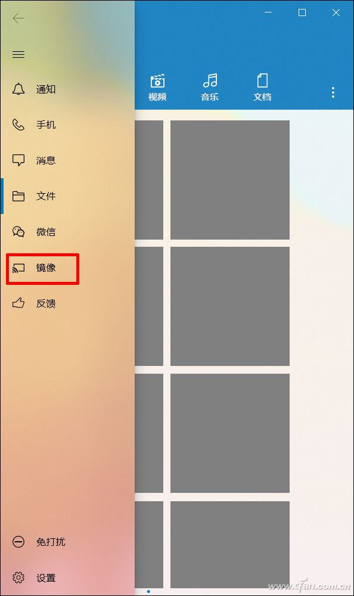
Task: Switch to 文档 documents tab
Action: point(262,88)
